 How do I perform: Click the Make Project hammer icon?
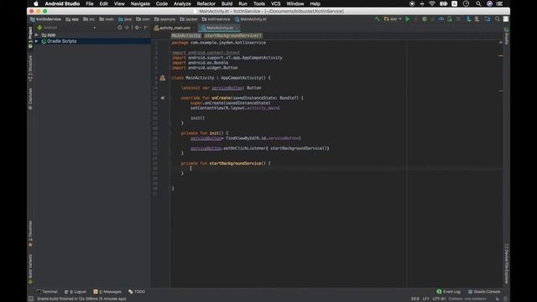[378, 19]
